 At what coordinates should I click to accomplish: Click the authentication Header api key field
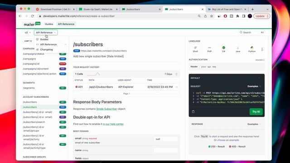point(227,67)
